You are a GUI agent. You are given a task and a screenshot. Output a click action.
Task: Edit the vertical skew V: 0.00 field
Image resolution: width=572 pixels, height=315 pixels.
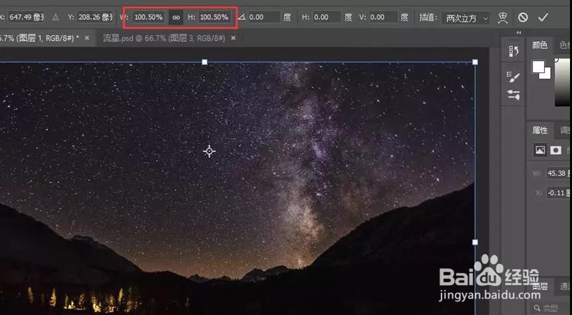pos(383,17)
